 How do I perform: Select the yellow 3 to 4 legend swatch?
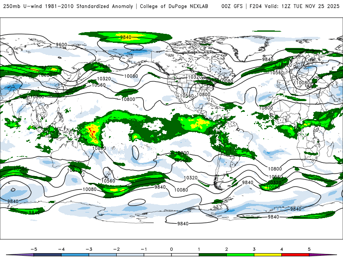268,255
